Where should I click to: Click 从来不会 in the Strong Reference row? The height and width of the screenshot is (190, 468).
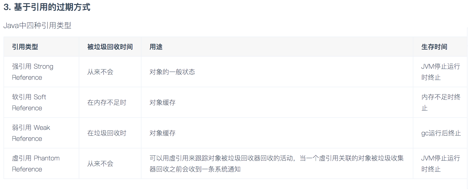coord(100,72)
